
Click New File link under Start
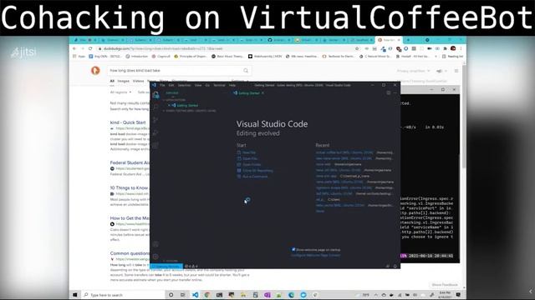(x=249, y=152)
